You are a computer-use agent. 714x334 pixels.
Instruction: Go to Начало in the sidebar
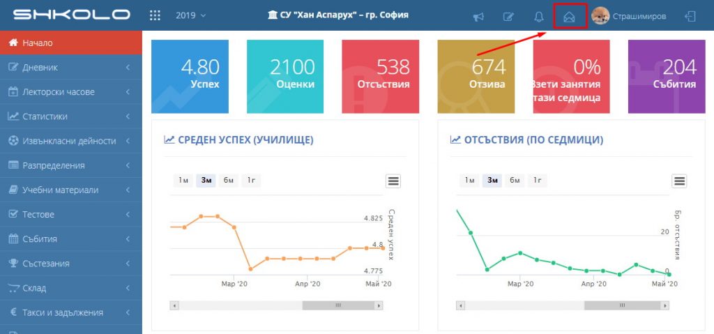point(70,43)
